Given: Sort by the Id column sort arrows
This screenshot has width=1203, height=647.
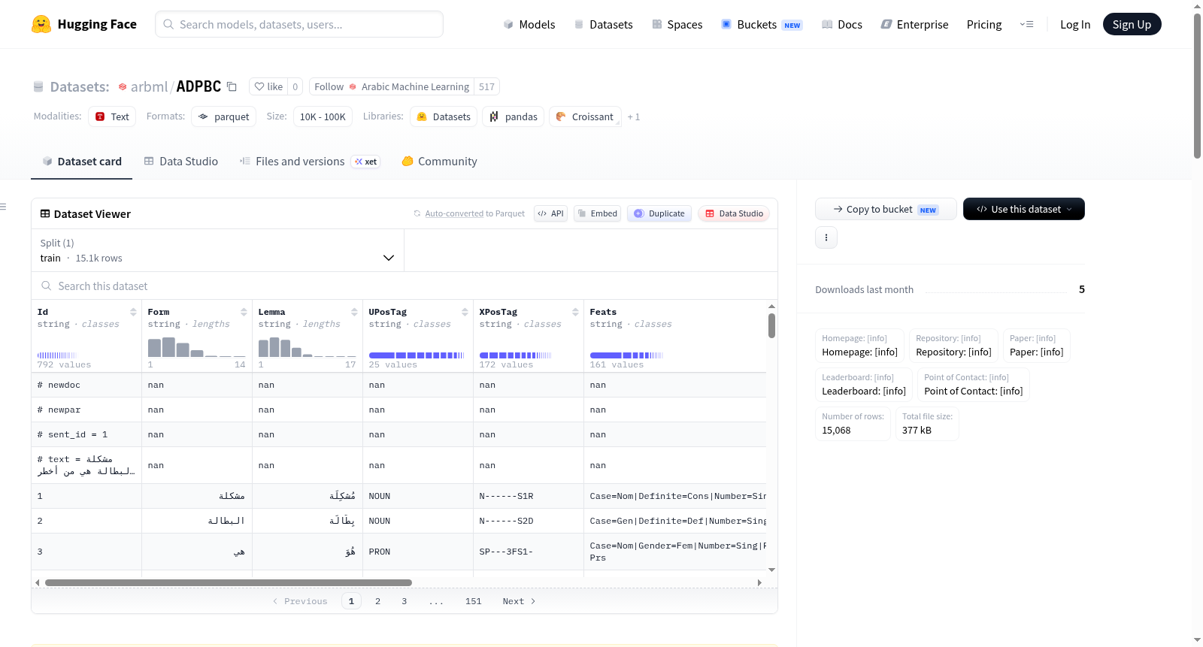Looking at the screenshot, I should [133, 312].
